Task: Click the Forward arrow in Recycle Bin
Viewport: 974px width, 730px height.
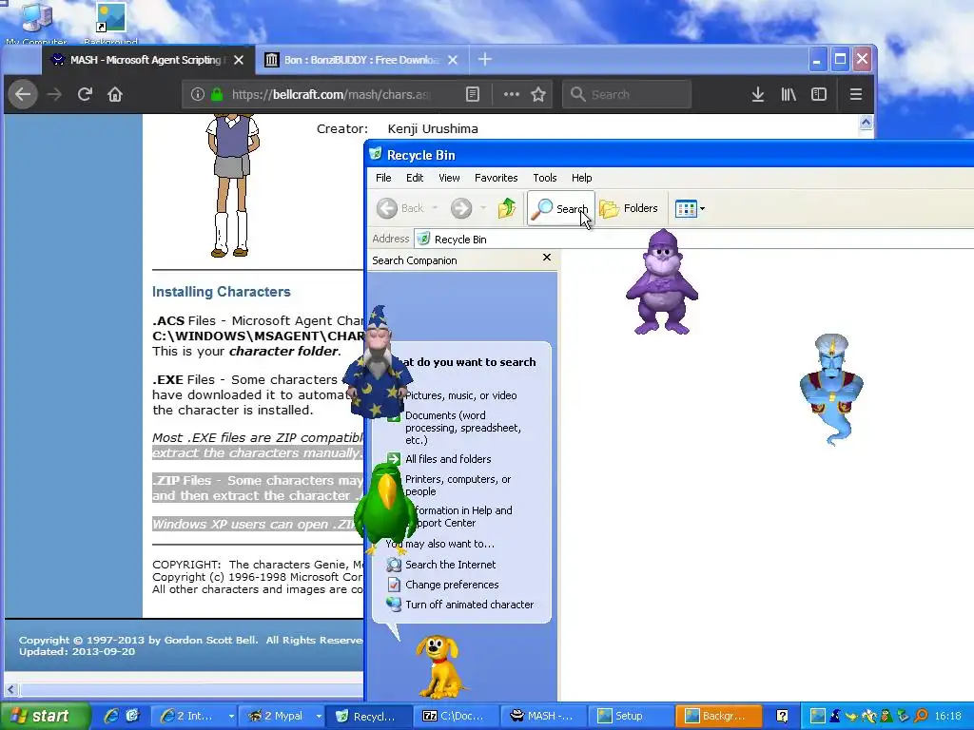Action: [x=461, y=208]
